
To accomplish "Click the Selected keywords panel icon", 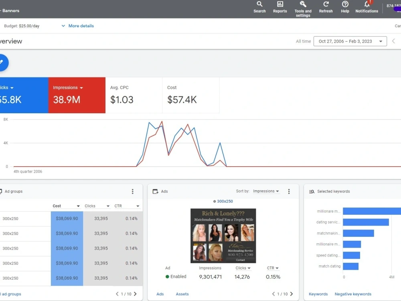I will (312, 191).
